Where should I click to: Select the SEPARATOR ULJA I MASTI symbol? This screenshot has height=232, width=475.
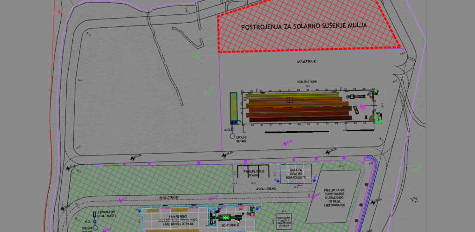[x=94, y=215]
